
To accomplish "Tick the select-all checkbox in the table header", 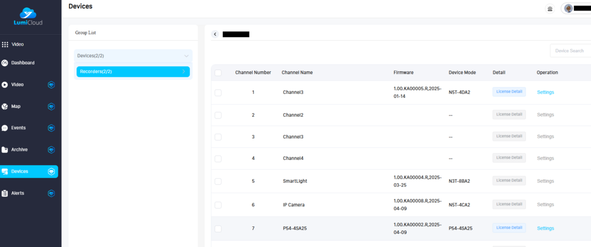I will point(218,73).
